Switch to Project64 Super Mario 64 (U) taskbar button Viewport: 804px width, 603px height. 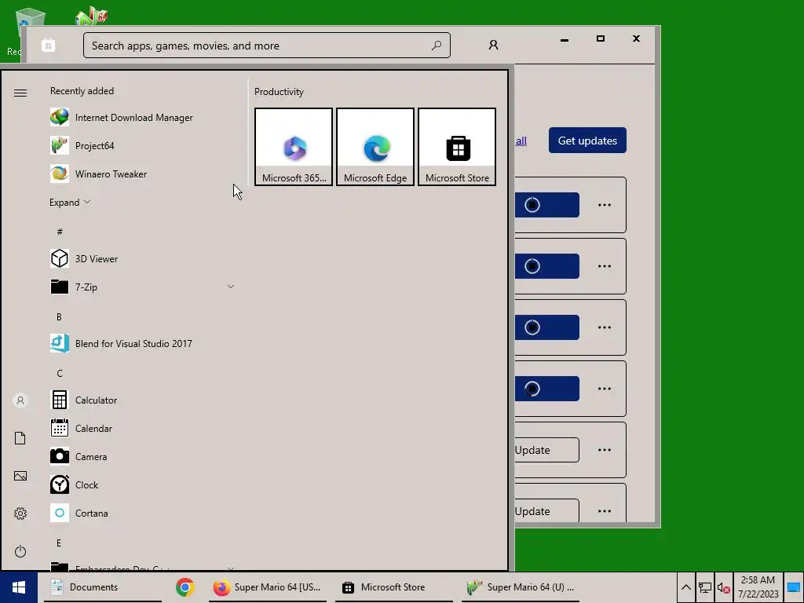(521, 587)
